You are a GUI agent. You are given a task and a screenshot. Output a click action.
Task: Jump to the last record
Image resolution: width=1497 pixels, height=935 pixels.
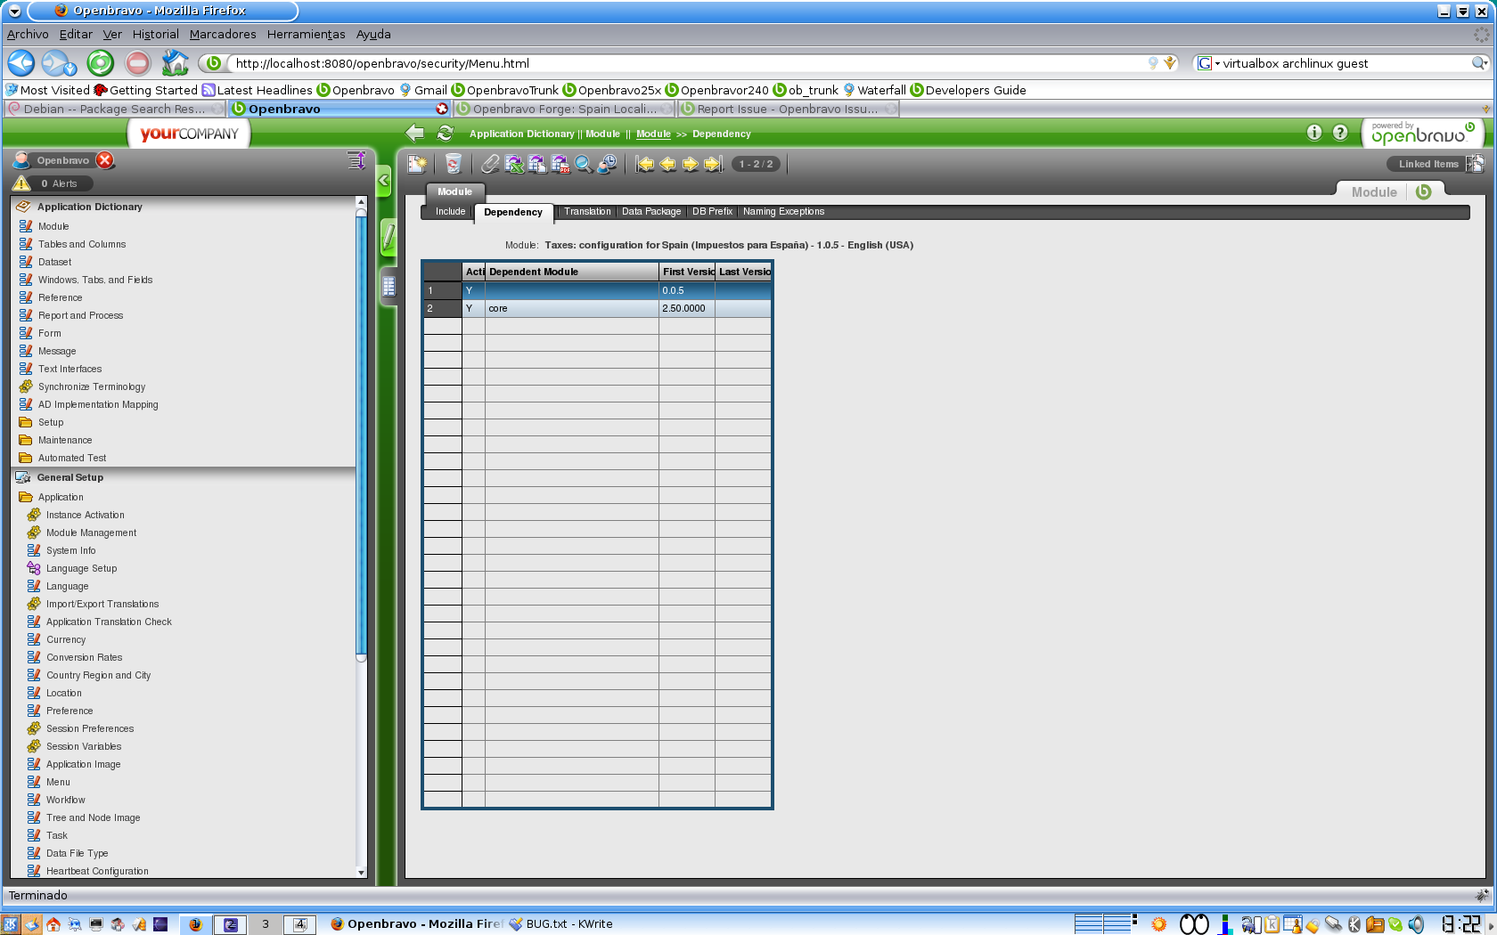[x=713, y=164]
